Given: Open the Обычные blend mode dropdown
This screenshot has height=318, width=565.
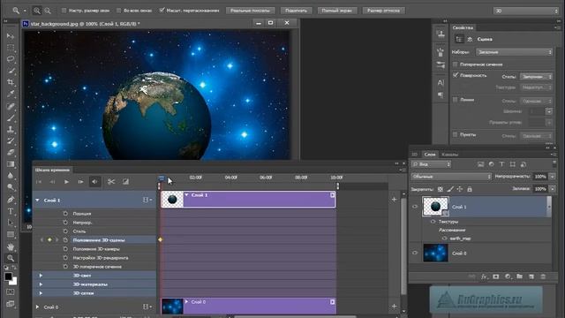Looking at the screenshot, I should coord(451,177).
